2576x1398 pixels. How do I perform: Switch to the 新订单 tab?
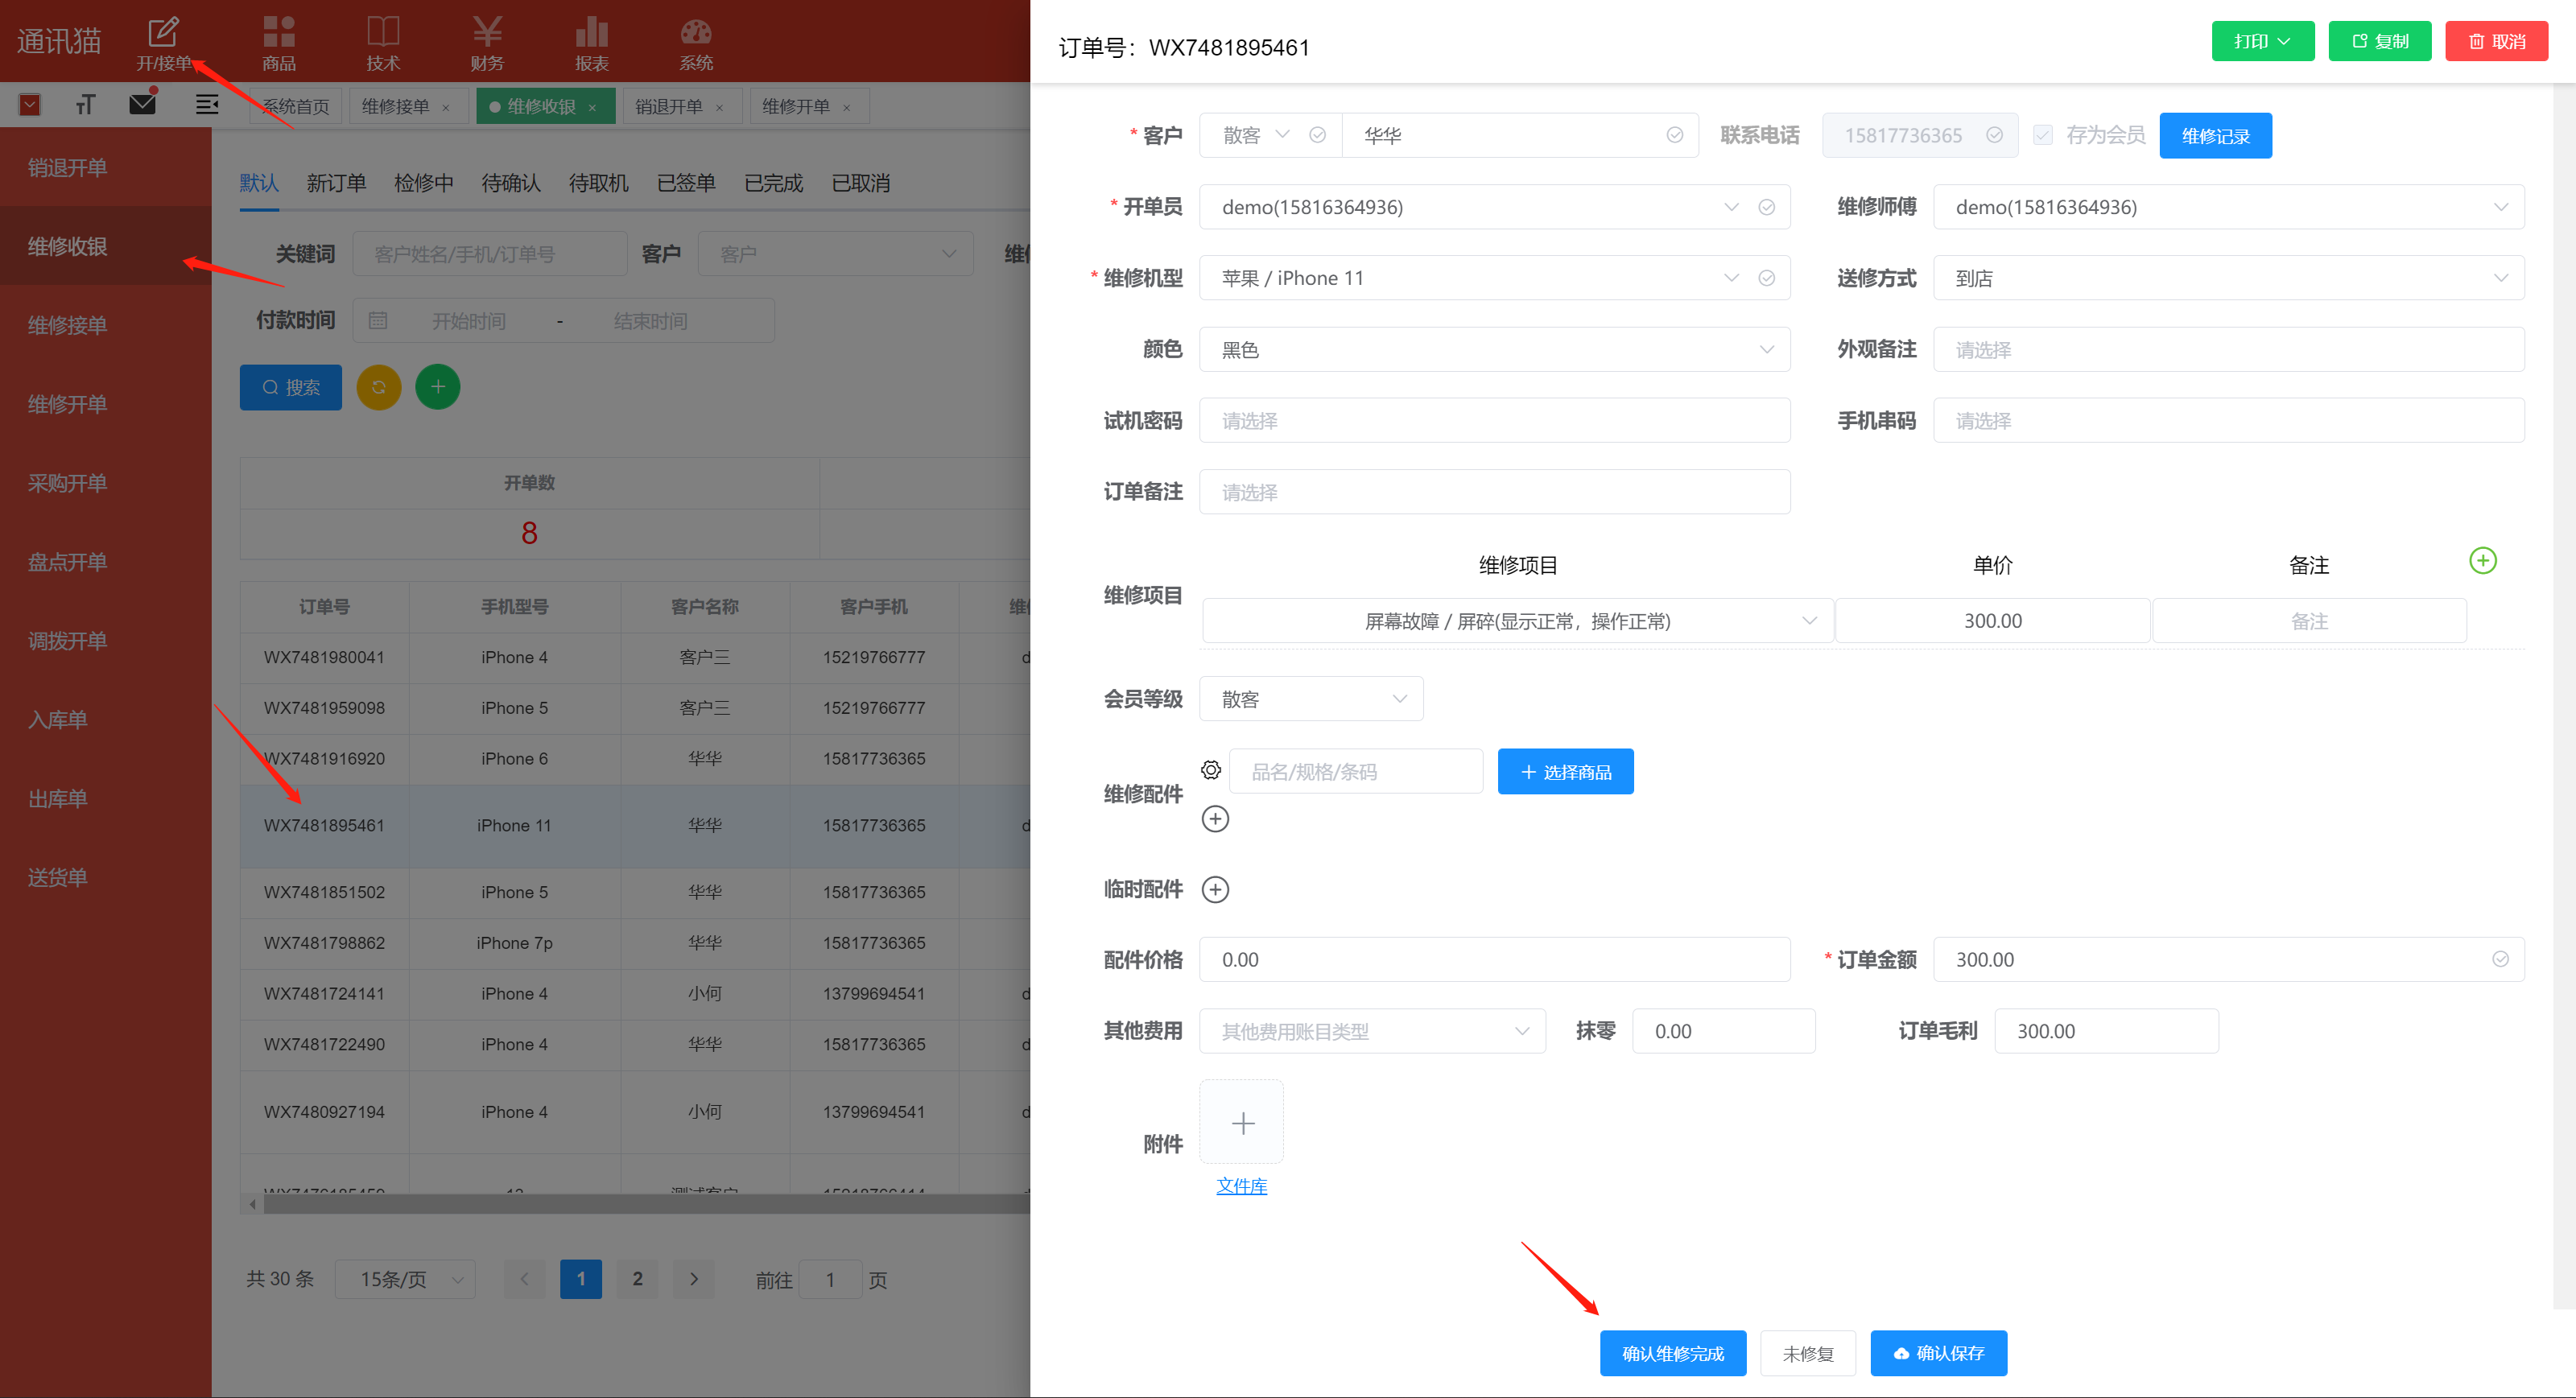click(x=336, y=183)
